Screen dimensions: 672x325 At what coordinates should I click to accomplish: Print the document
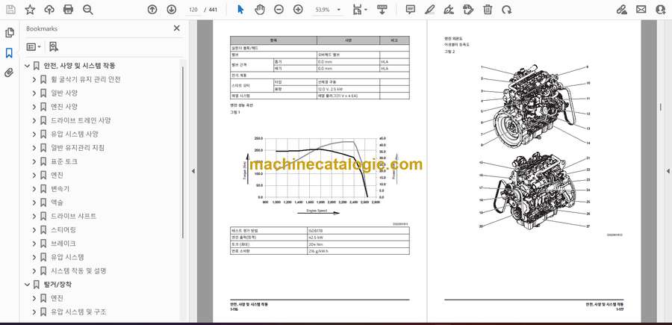[68, 10]
